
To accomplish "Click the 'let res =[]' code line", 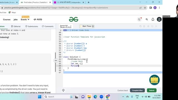I will [x=77, y=64].
